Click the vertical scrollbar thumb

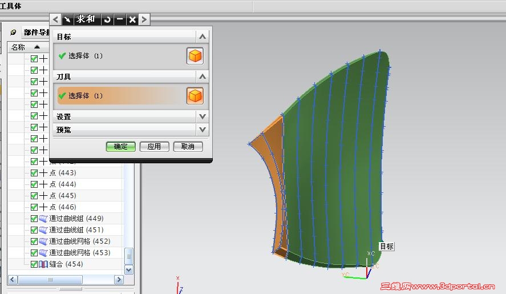(x=129, y=256)
